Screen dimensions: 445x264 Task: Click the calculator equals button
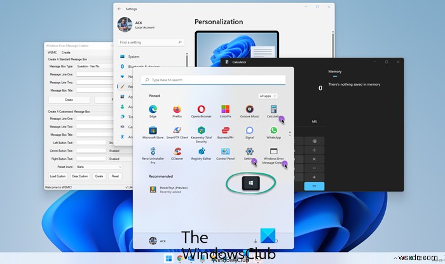314,187
